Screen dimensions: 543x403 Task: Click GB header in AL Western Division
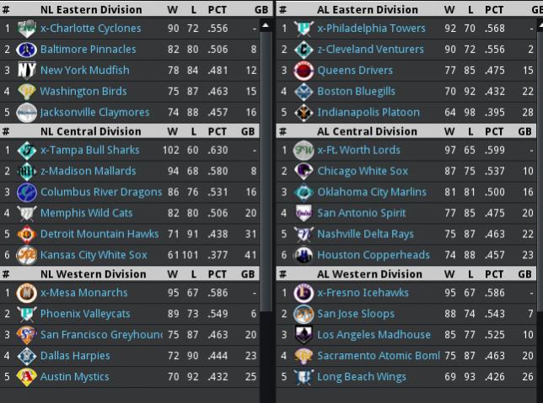524,274
